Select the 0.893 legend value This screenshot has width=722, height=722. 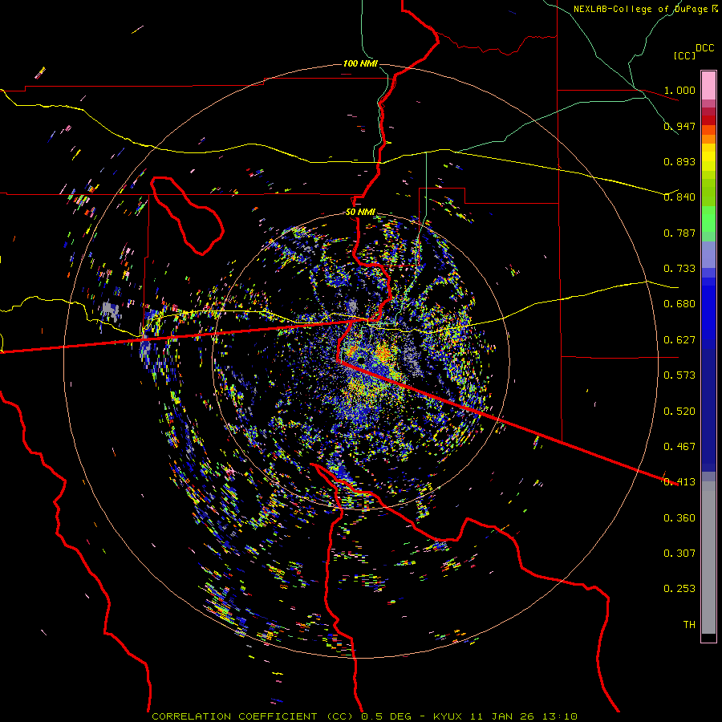(679, 161)
